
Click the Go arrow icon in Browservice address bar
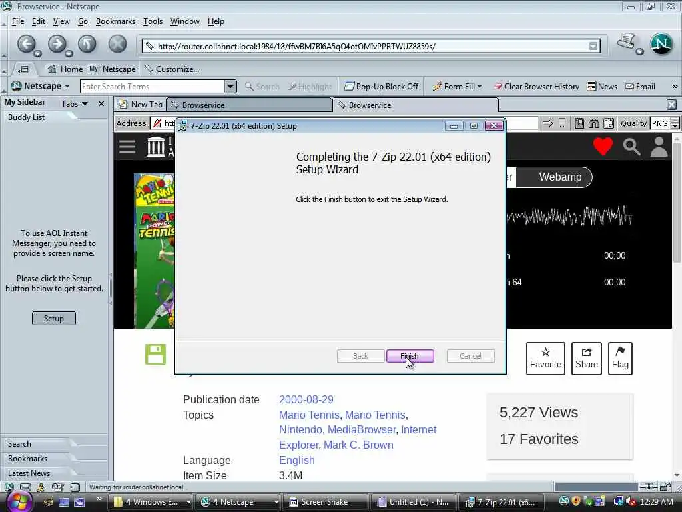pos(547,123)
